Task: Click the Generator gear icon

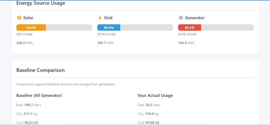Action: pyautogui.click(x=181, y=18)
